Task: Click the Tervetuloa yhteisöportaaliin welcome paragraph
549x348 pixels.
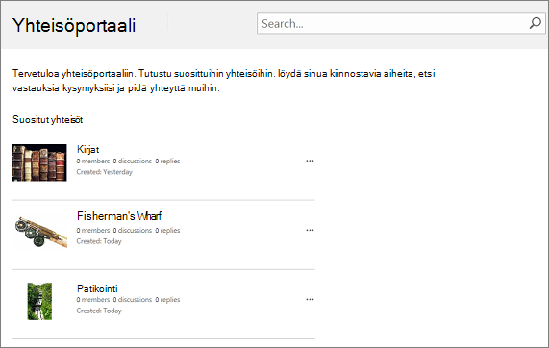Action: tap(223, 81)
